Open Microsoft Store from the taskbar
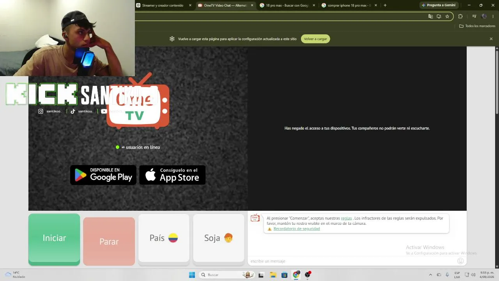The width and height of the screenshot is (499, 281). [x=284, y=275]
